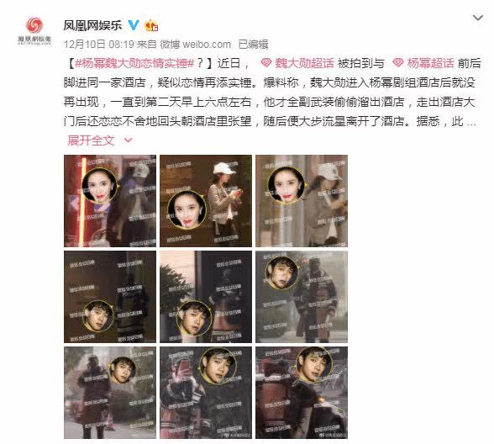494x444 pixels.
Task: Open bottom-left photo of figure in coat
Action: coord(110,393)
